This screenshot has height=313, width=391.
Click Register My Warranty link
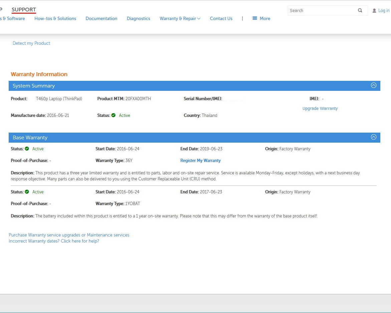[x=200, y=160]
